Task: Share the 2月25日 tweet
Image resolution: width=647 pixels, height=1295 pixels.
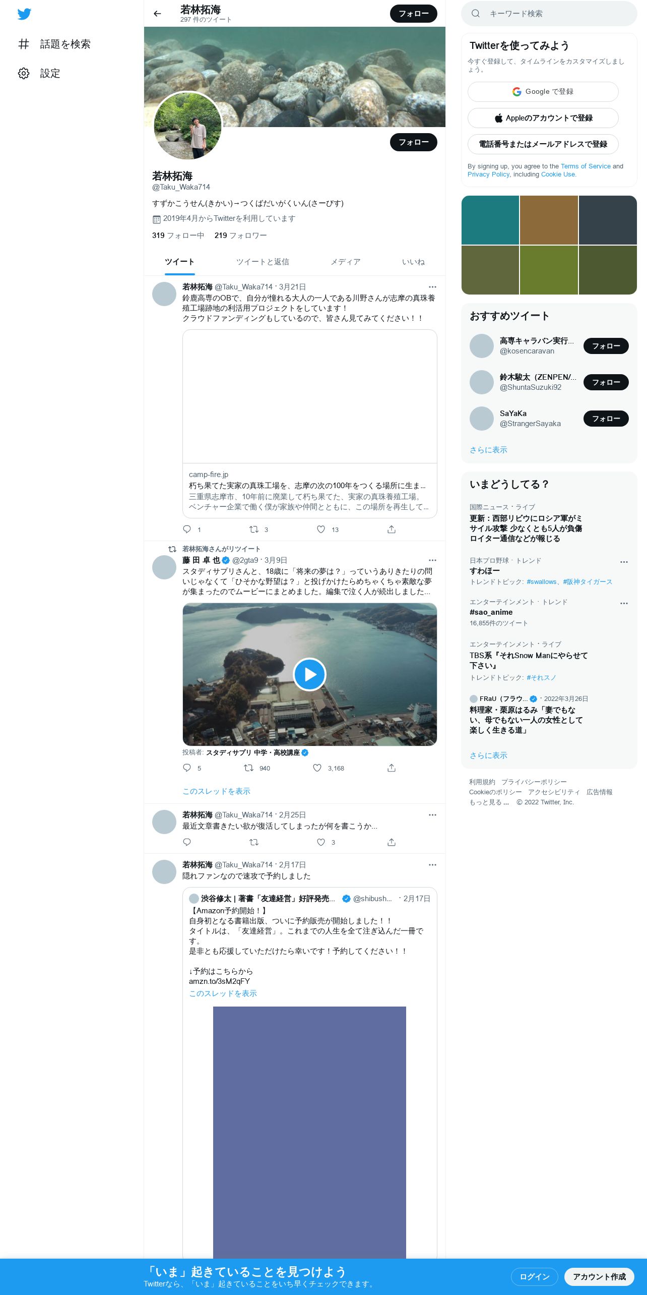Action: click(x=392, y=842)
